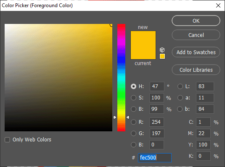This screenshot has width=225, height=167.
Task: Select the G green radio button
Action: [x=133, y=133]
